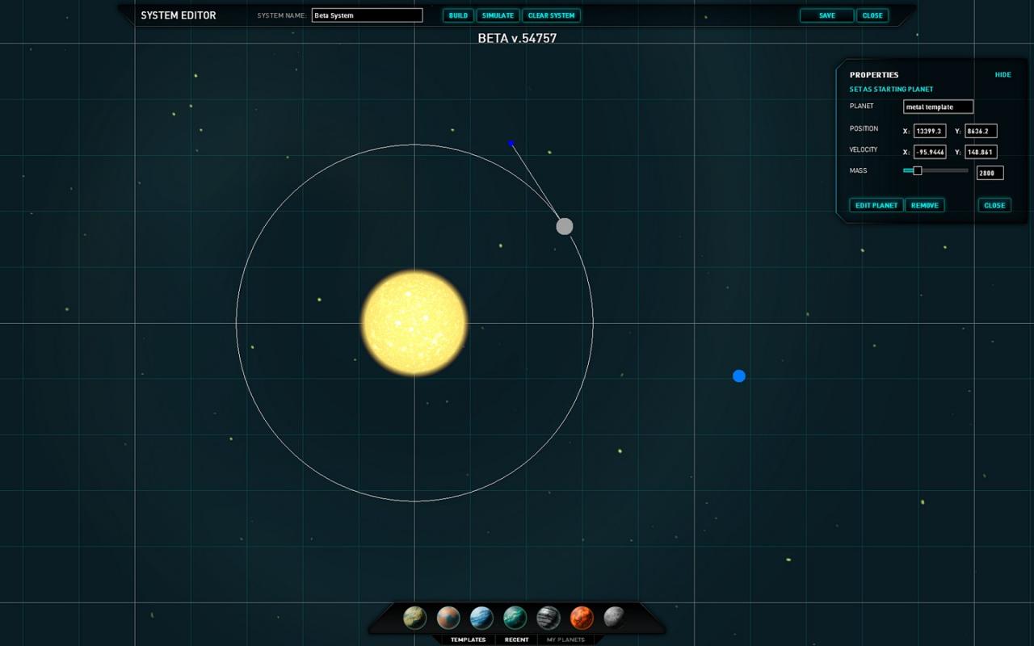Select the yellow-green earth planet template
The width and height of the screenshot is (1034, 646).
(x=415, y=618)
